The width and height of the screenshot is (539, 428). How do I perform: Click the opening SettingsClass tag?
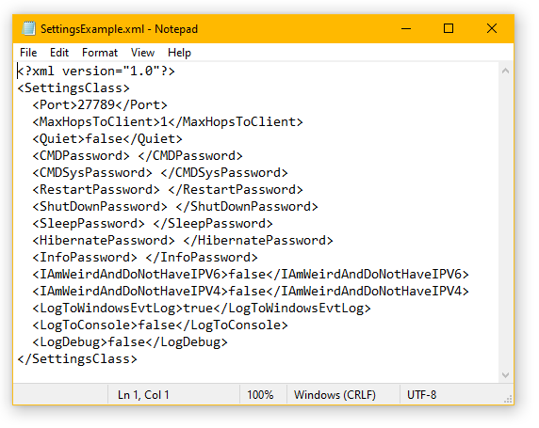[x=73, y=88]
